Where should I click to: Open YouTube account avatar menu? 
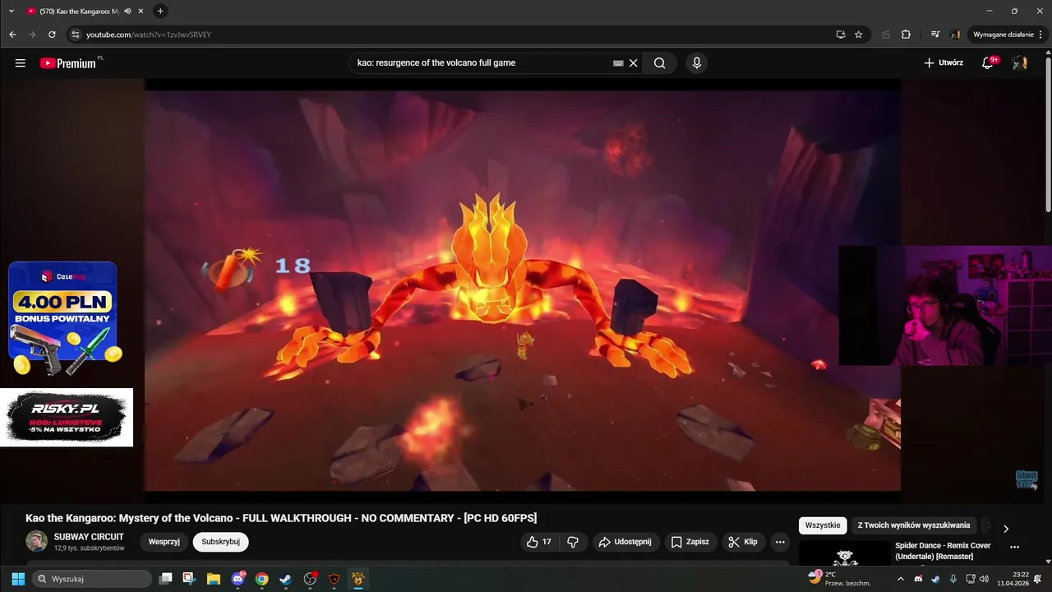(x=1020, y=63)
